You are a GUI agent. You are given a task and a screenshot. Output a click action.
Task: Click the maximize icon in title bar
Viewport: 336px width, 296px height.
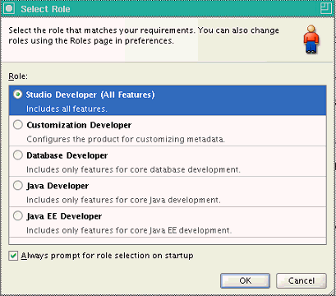326,8
